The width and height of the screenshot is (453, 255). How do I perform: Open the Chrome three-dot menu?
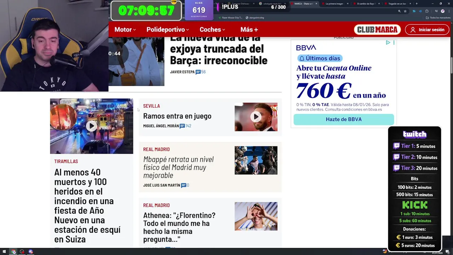click(449, 11)
